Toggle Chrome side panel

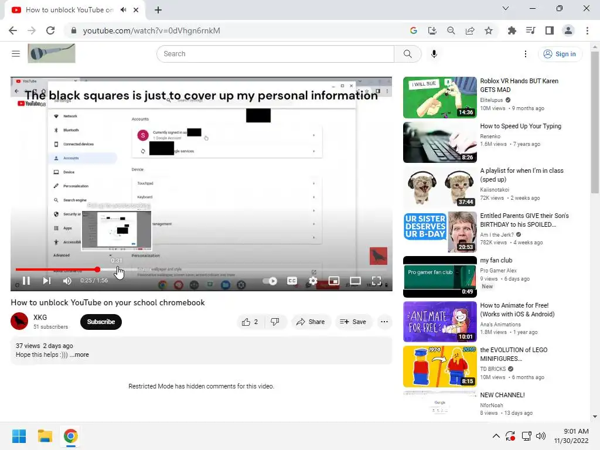point(550,30)
